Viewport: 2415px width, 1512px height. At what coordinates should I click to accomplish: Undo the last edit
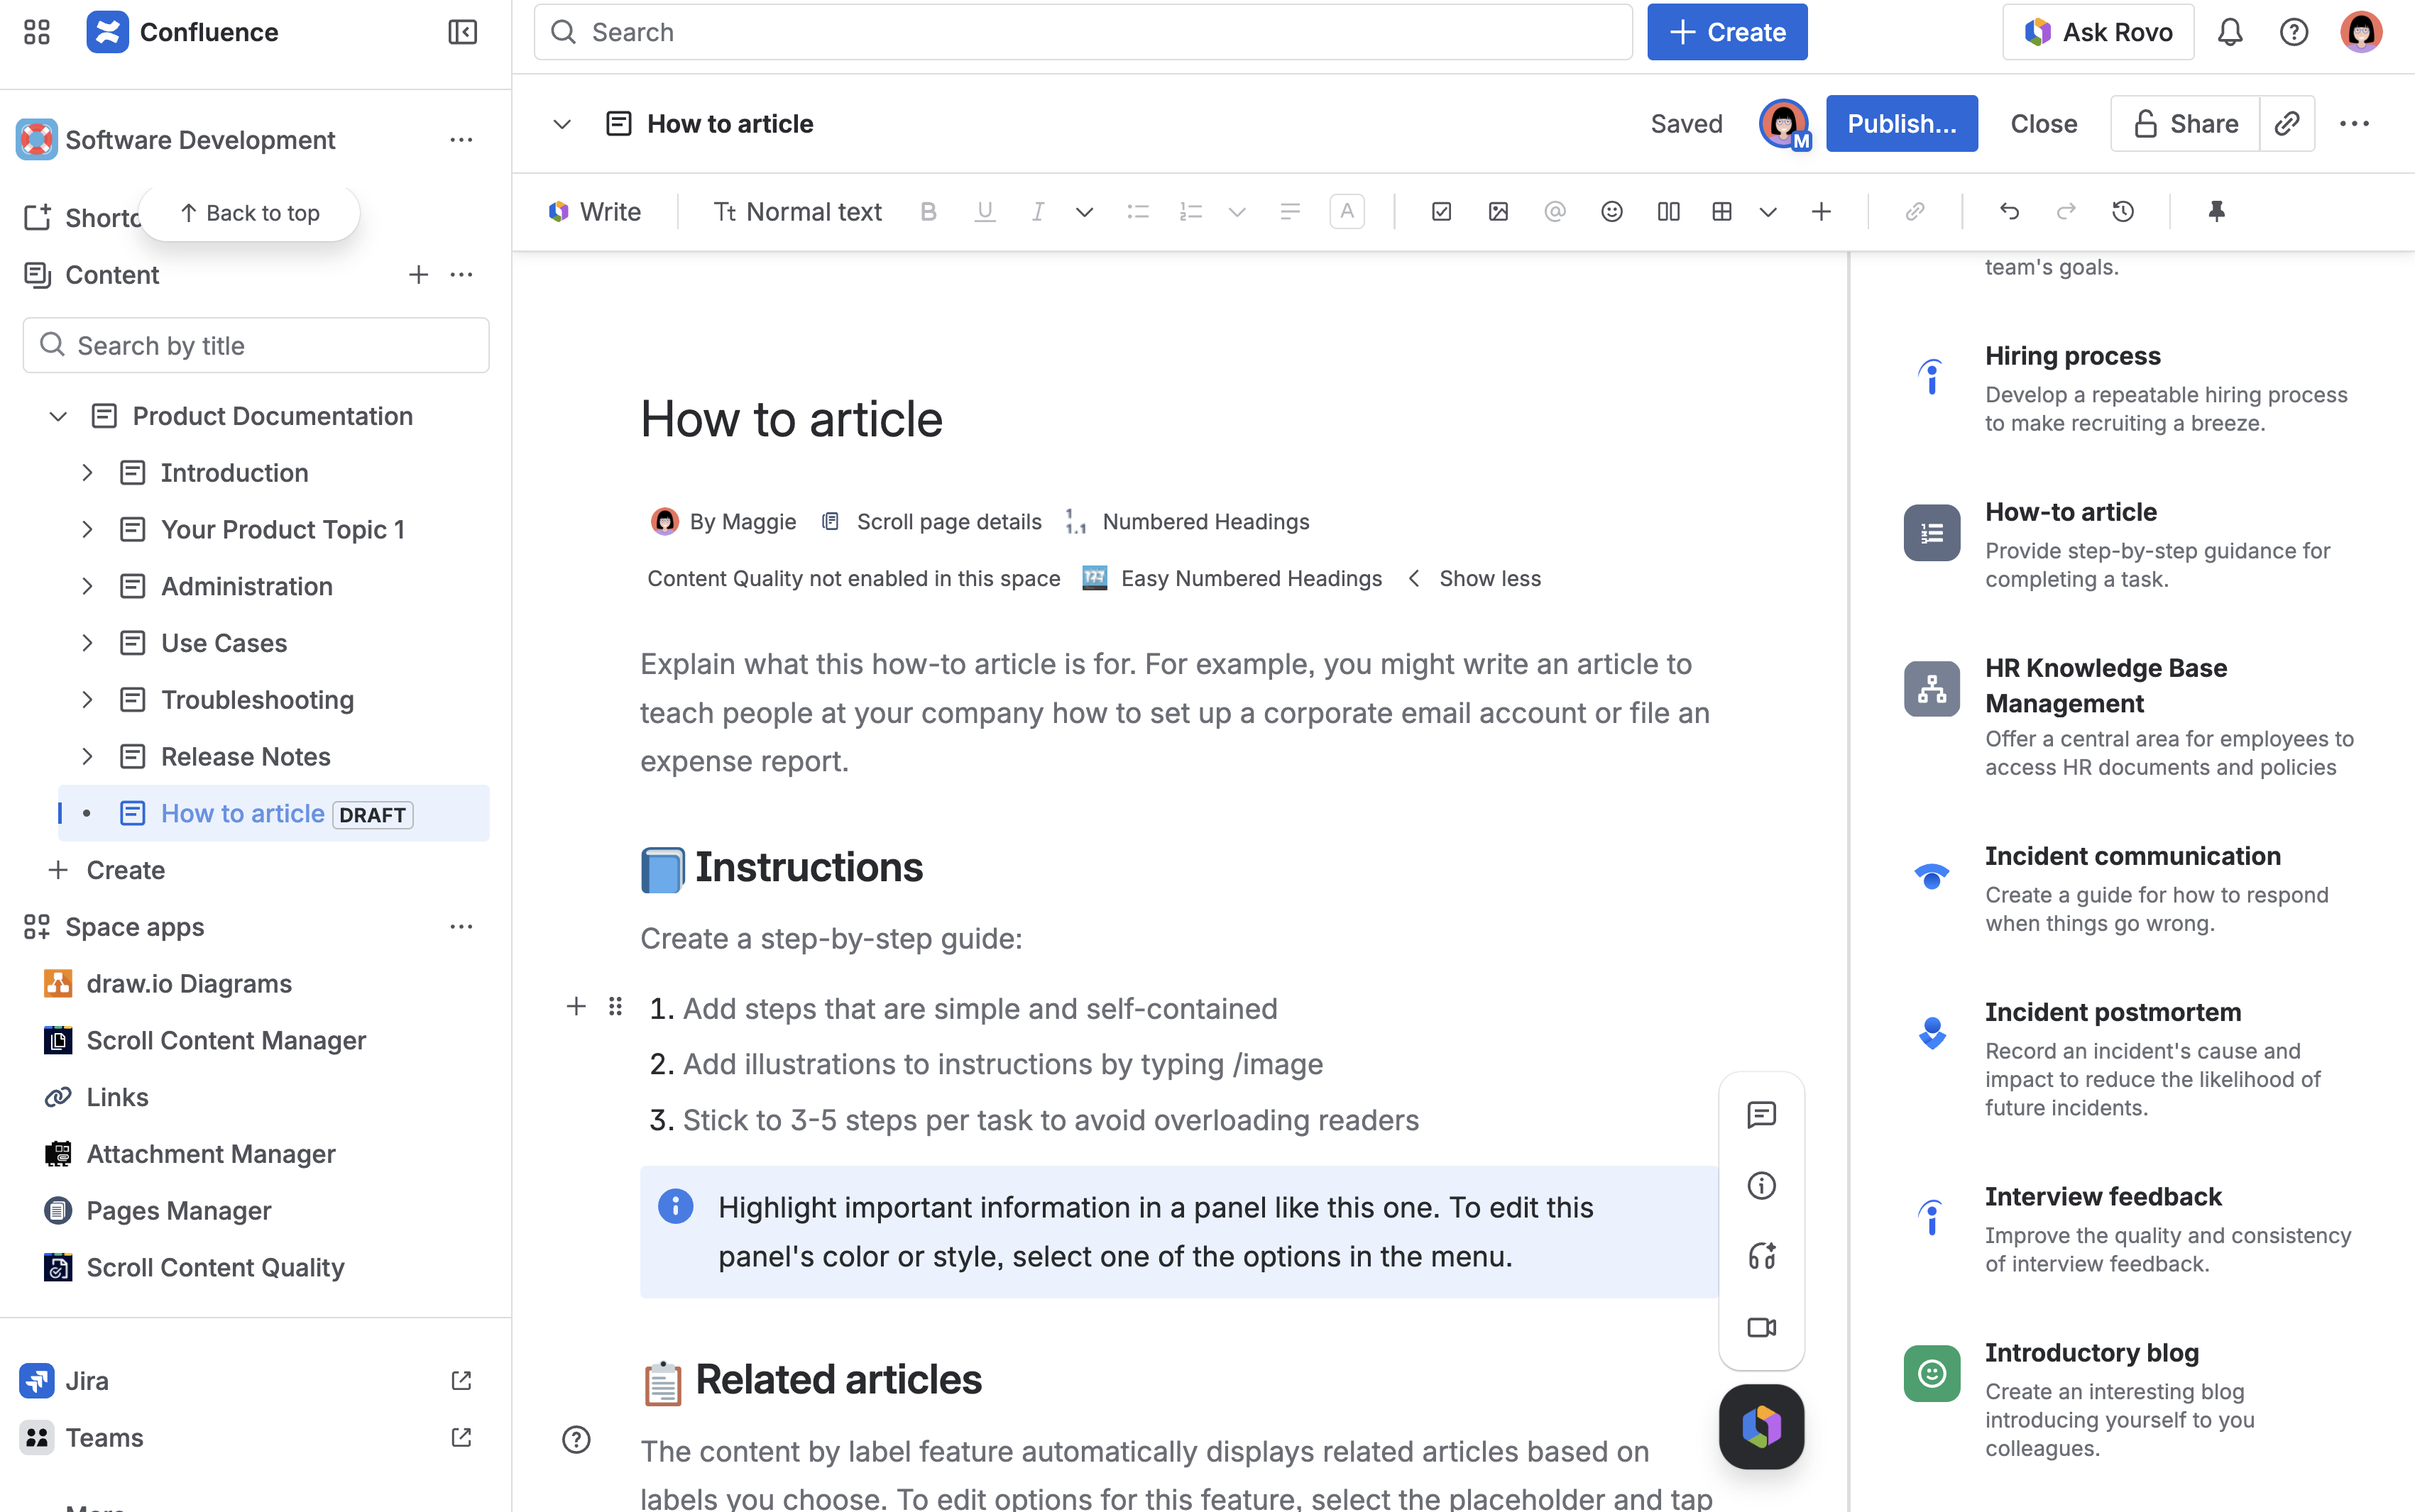coord(2009,211)
